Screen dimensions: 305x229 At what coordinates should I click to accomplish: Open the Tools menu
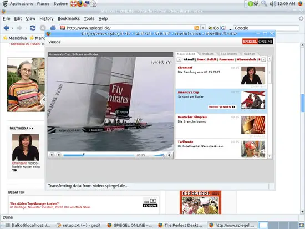click(89, 18)
